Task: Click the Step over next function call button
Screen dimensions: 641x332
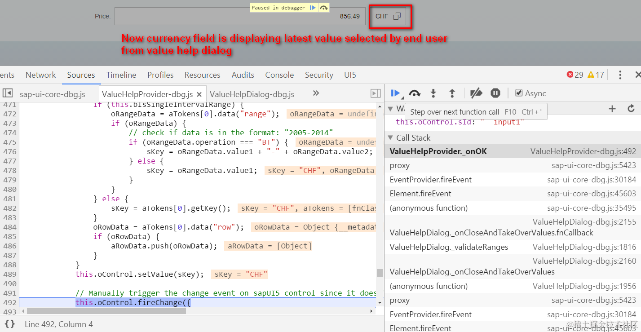Action: (414, 93)
